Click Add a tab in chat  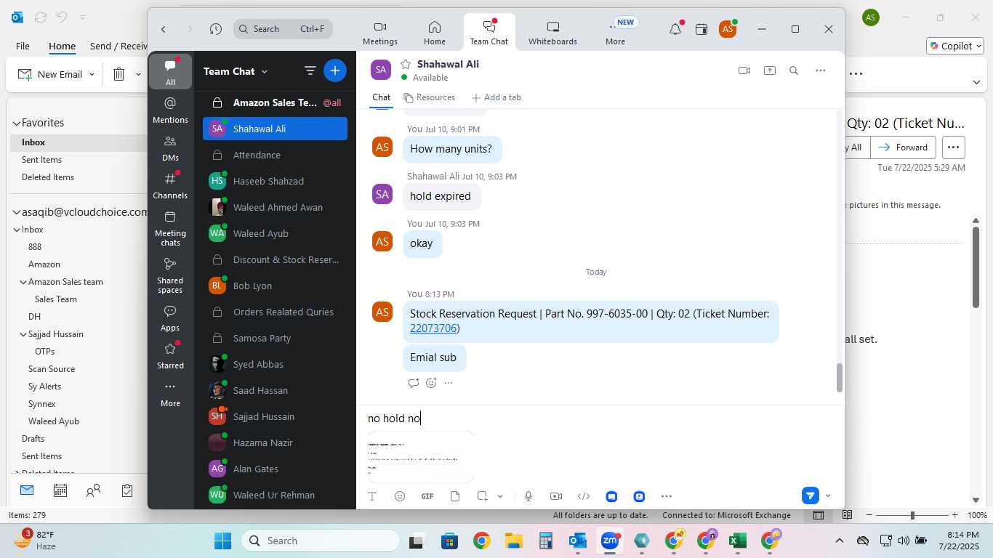[x=496, y=97]
